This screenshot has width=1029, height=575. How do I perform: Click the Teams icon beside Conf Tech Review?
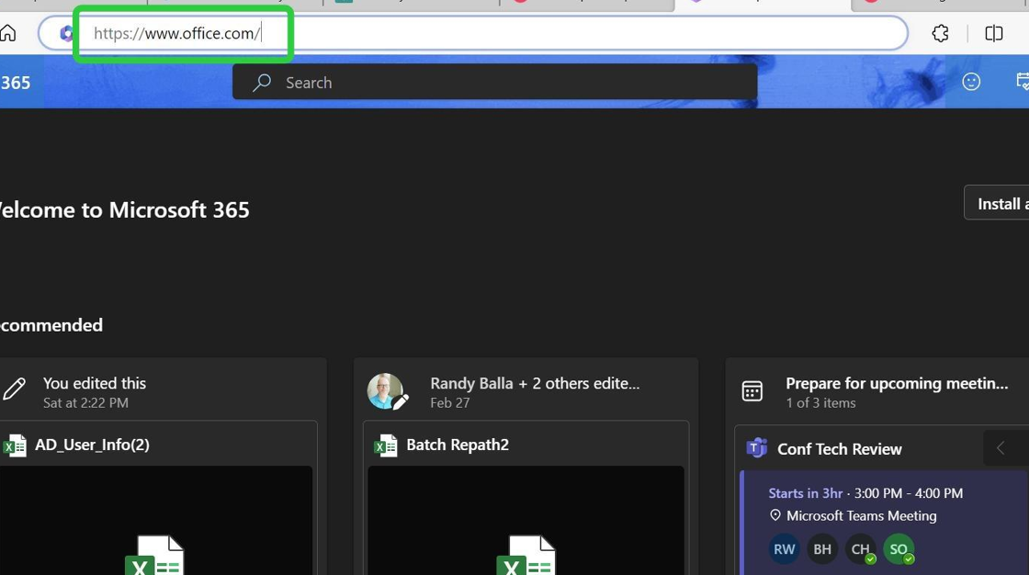(x=756, y=448)
